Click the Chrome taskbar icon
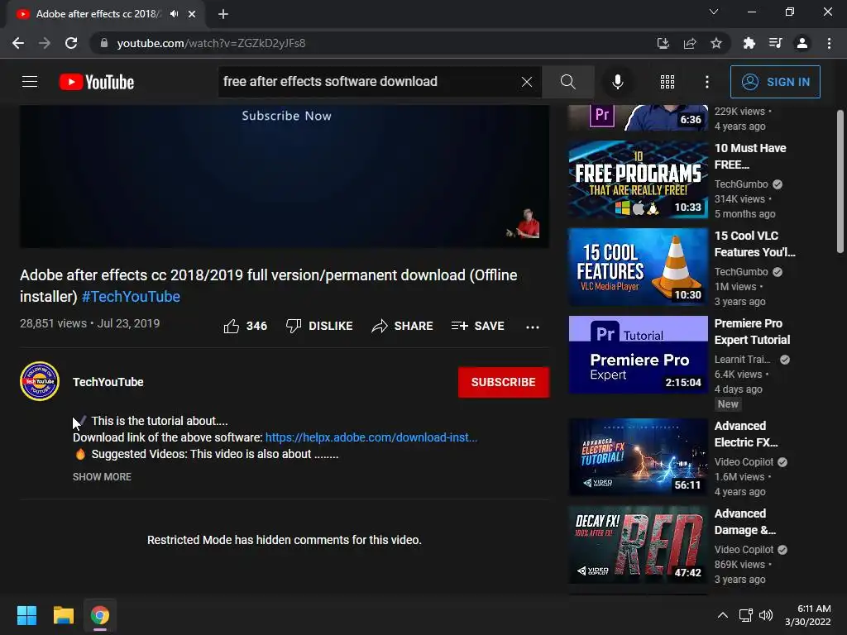This screenshot has height=635, width=847. 100,615
